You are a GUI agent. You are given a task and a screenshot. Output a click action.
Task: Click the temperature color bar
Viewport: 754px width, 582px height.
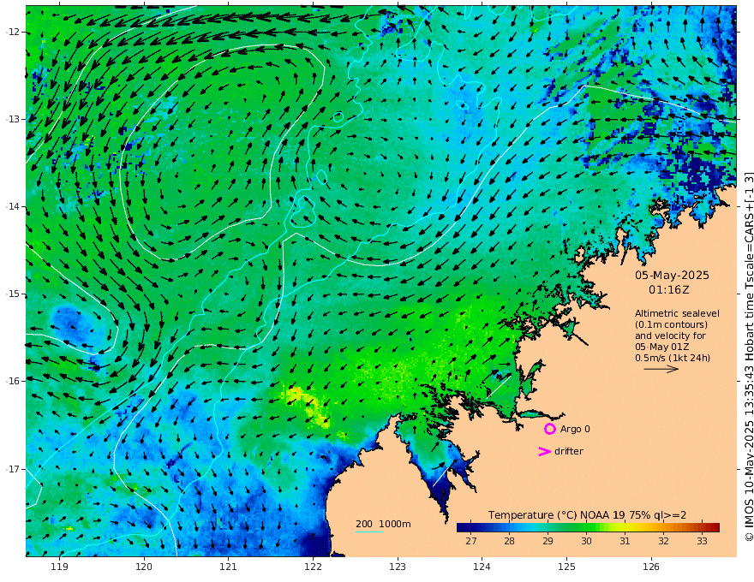[x=588, y=527]
